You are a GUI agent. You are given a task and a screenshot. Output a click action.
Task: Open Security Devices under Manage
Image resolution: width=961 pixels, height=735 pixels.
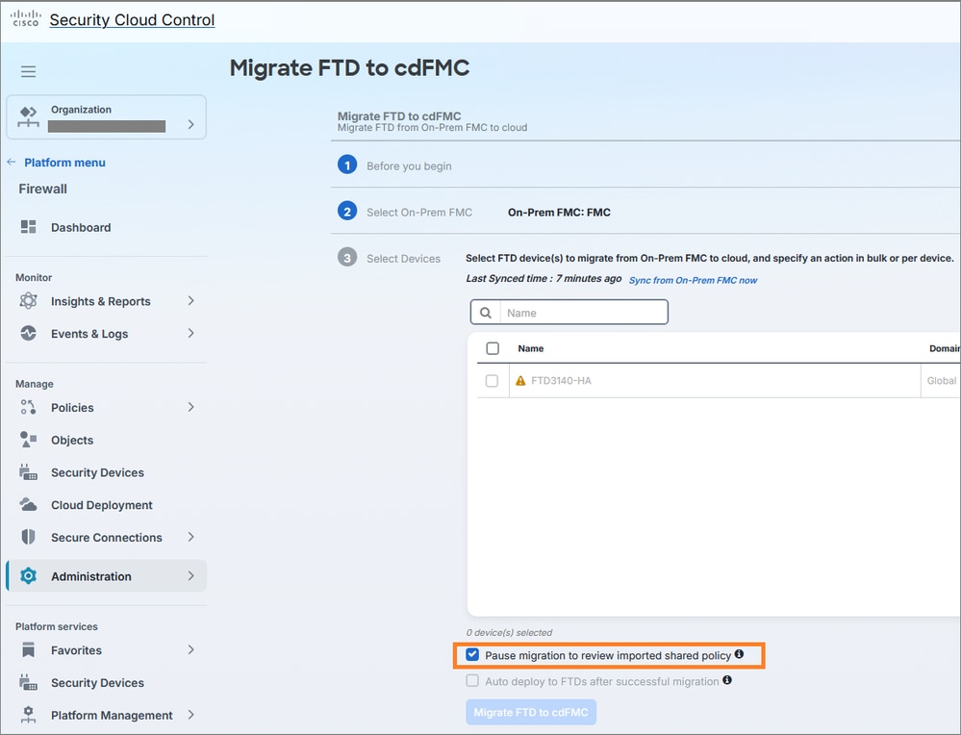pyautogui.click(x=97, y=472)
